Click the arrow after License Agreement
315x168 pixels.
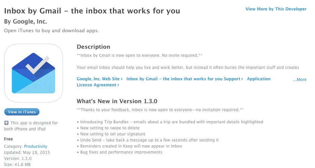(118, 85)
